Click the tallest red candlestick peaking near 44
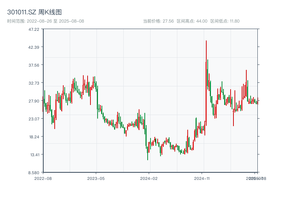The image size is (286, 215). pyautogui.click(x=206, y=68)
